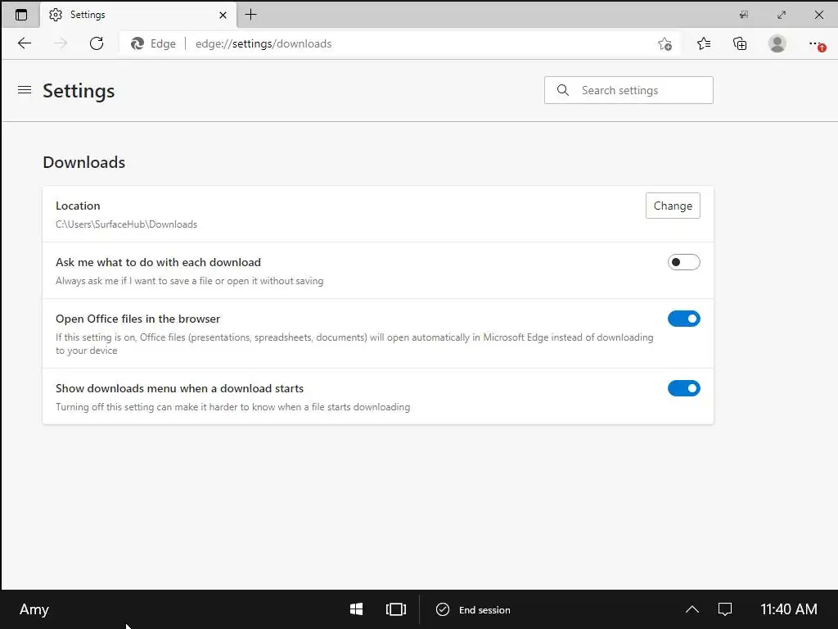Close the Settings tab
The height and width of the screenshot is (629, 838).
pyautogui.click(x=223, y=15)
